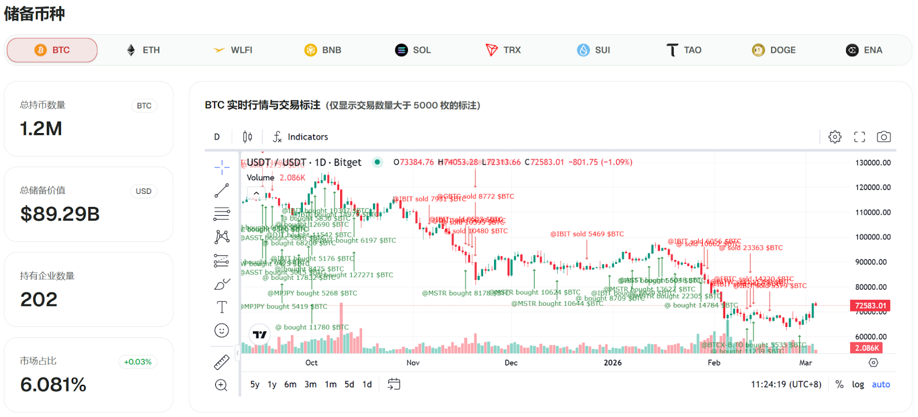Screen dimensions: 918x417
Task: Select the forecasting and measurement tool
Action: (x=221, y=260)
